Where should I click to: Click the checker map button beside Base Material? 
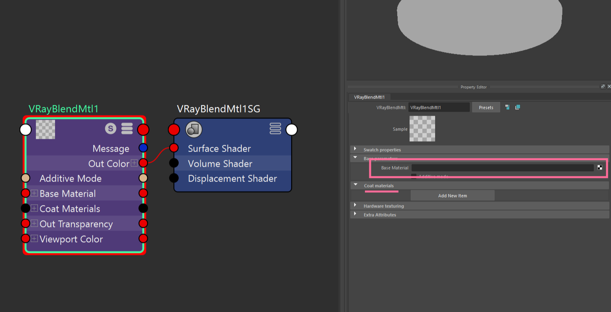click(x=600, y=168)
